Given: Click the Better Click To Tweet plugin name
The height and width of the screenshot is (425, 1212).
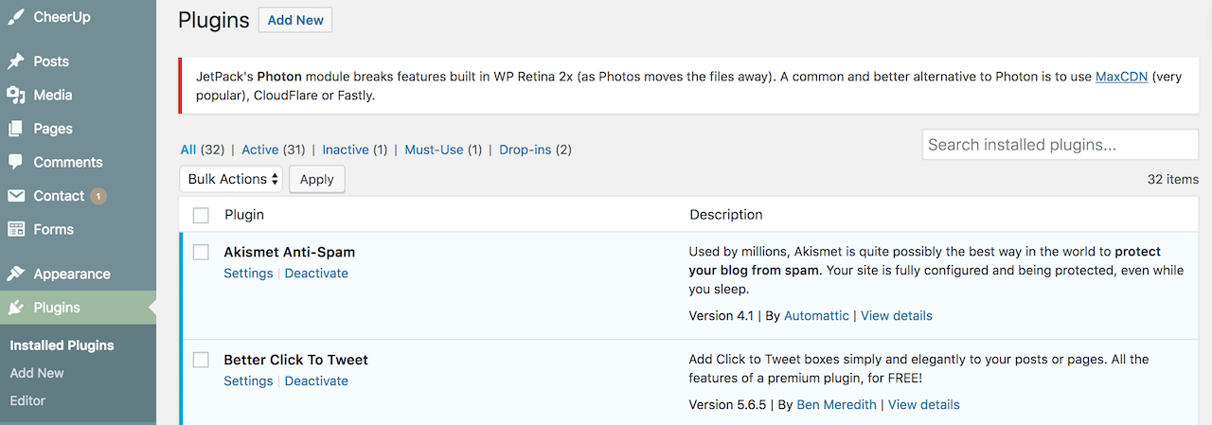Looking at the screenshot, I should [295, 360].
